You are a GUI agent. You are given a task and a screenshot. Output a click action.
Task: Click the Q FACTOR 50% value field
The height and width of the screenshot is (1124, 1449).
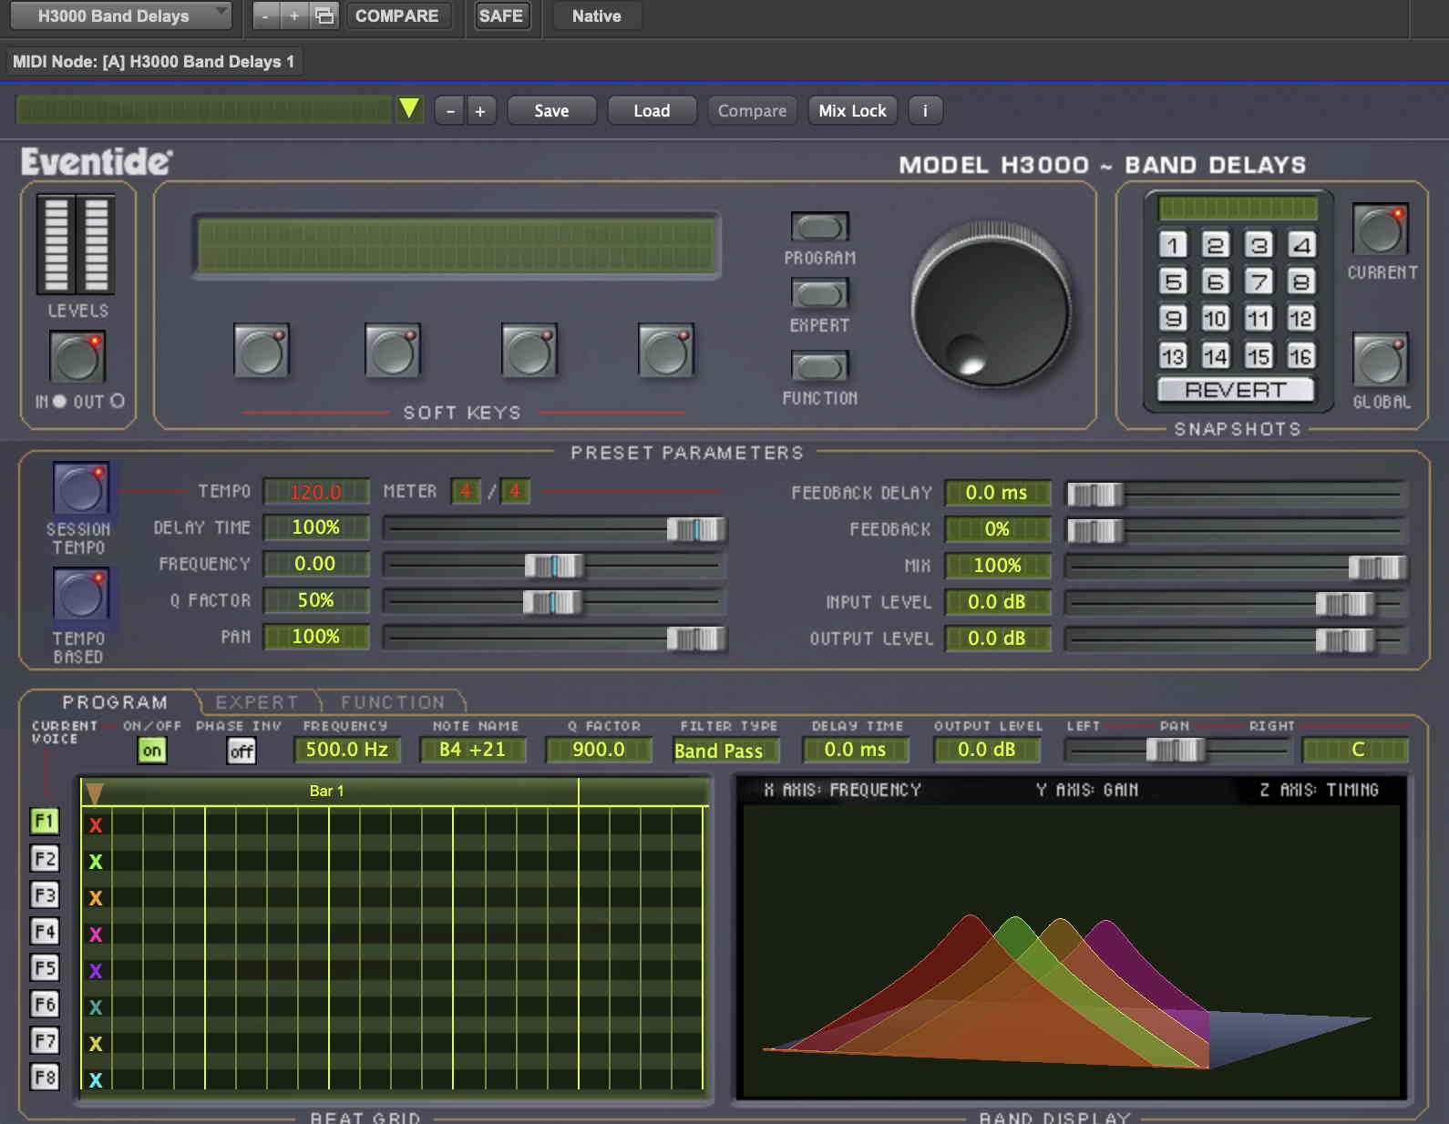pyautogui.click(x=315, y=600)
